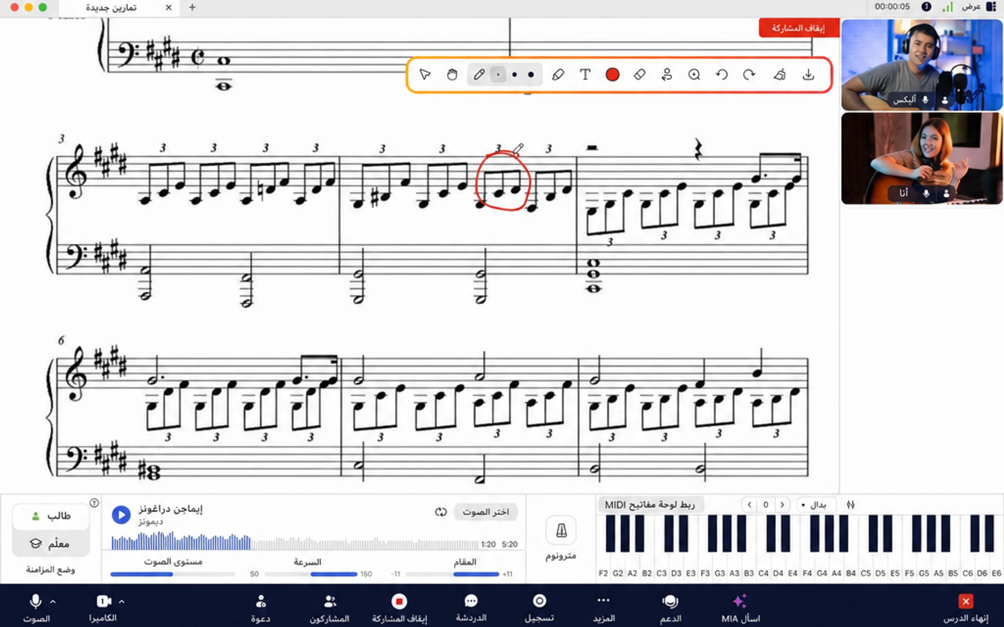The image size is (1004, 627).
Task: Undo the last annotation
Action: coord(722,75)
